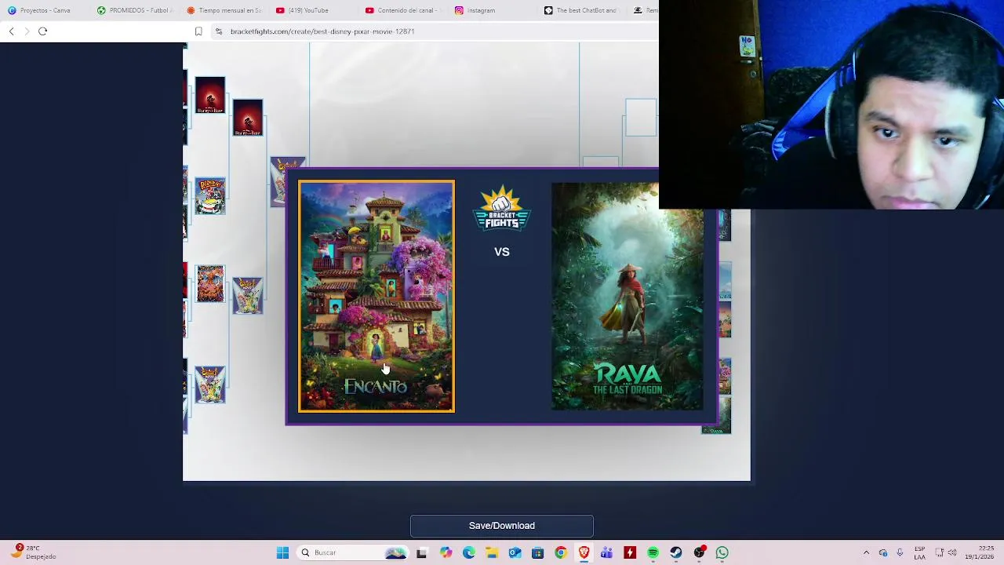Open Steam from the taskbar
The height and width of the screenshot is (565, 1004).
675,552
